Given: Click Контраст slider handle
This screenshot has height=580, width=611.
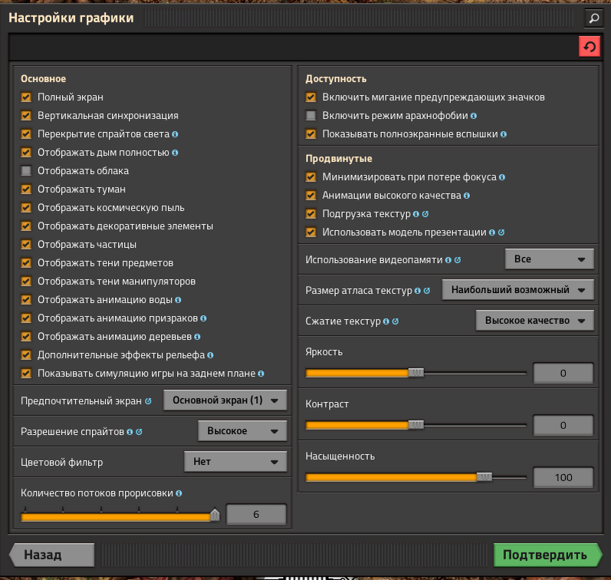Looking at the screenshot, I should pos(416,425).
